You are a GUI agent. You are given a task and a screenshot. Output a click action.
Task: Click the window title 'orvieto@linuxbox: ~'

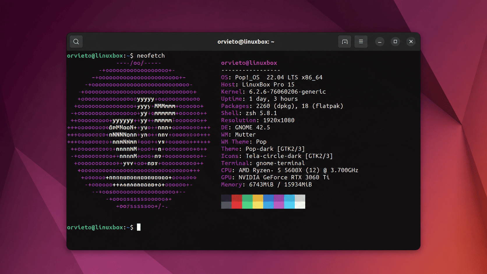[246, 42]
